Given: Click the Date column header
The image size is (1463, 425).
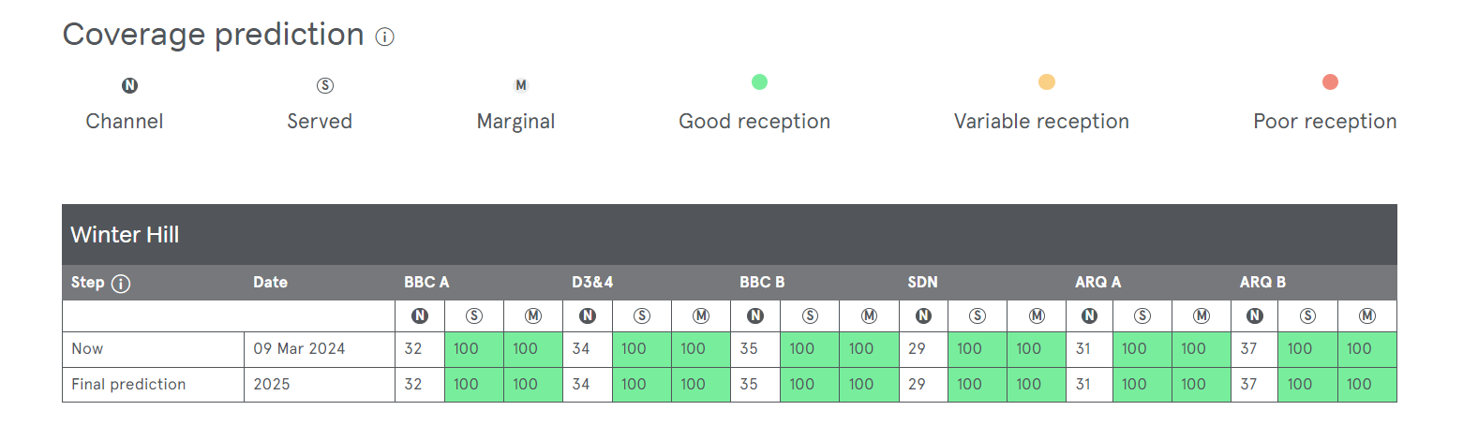Looking at the screenshot, I should point(270,282).
